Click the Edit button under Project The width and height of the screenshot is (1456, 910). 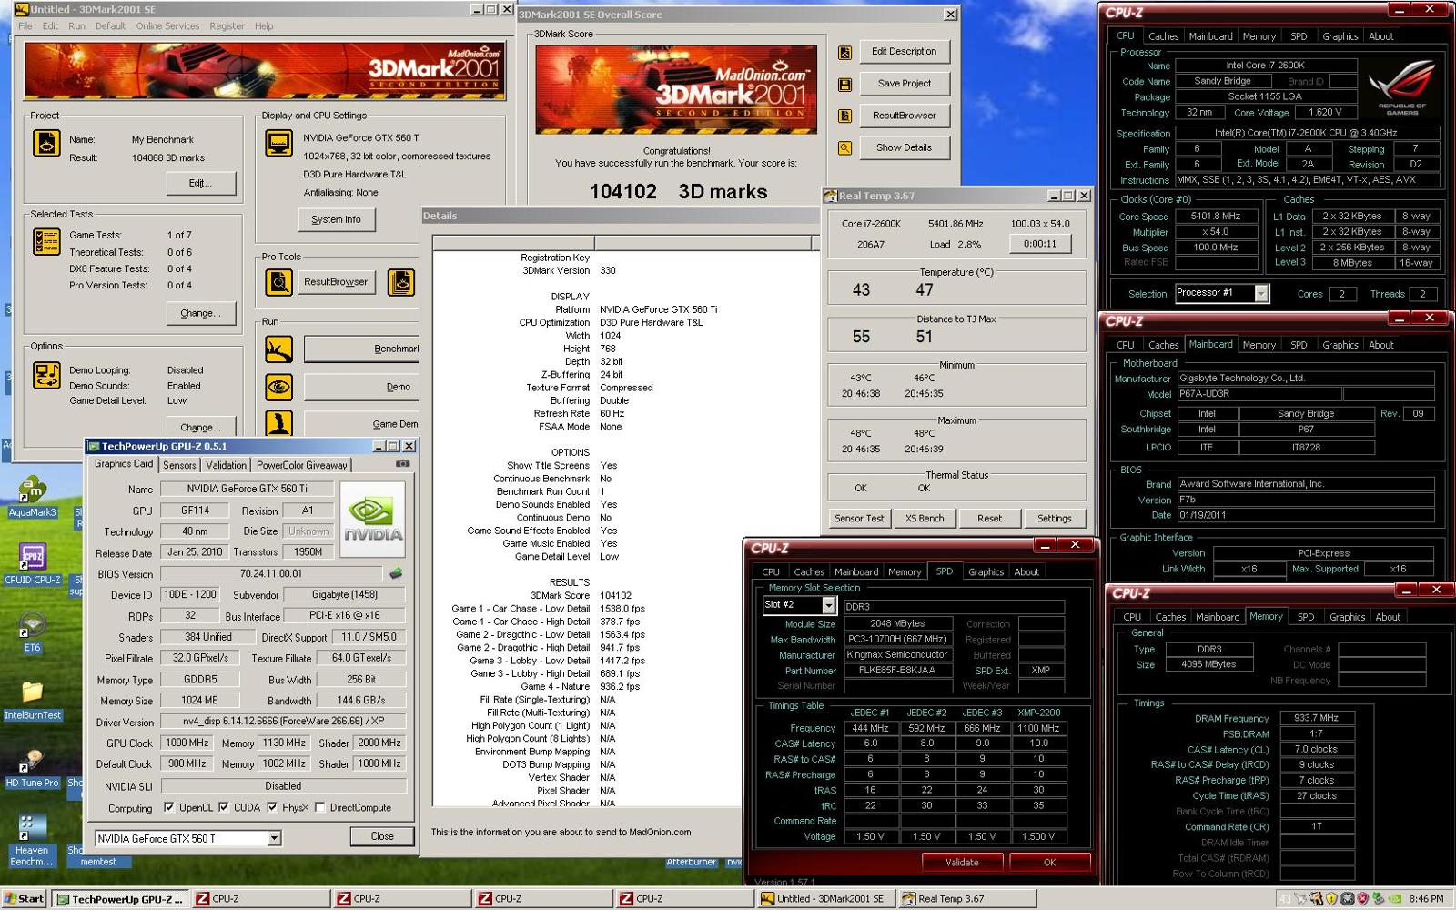point(200,183)
